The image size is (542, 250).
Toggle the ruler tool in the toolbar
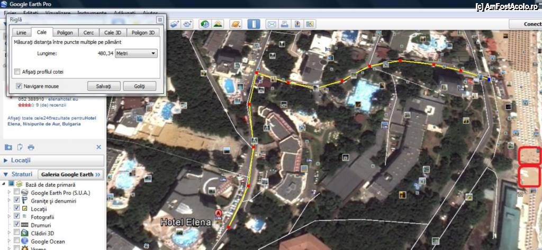[x=254, y=24]
